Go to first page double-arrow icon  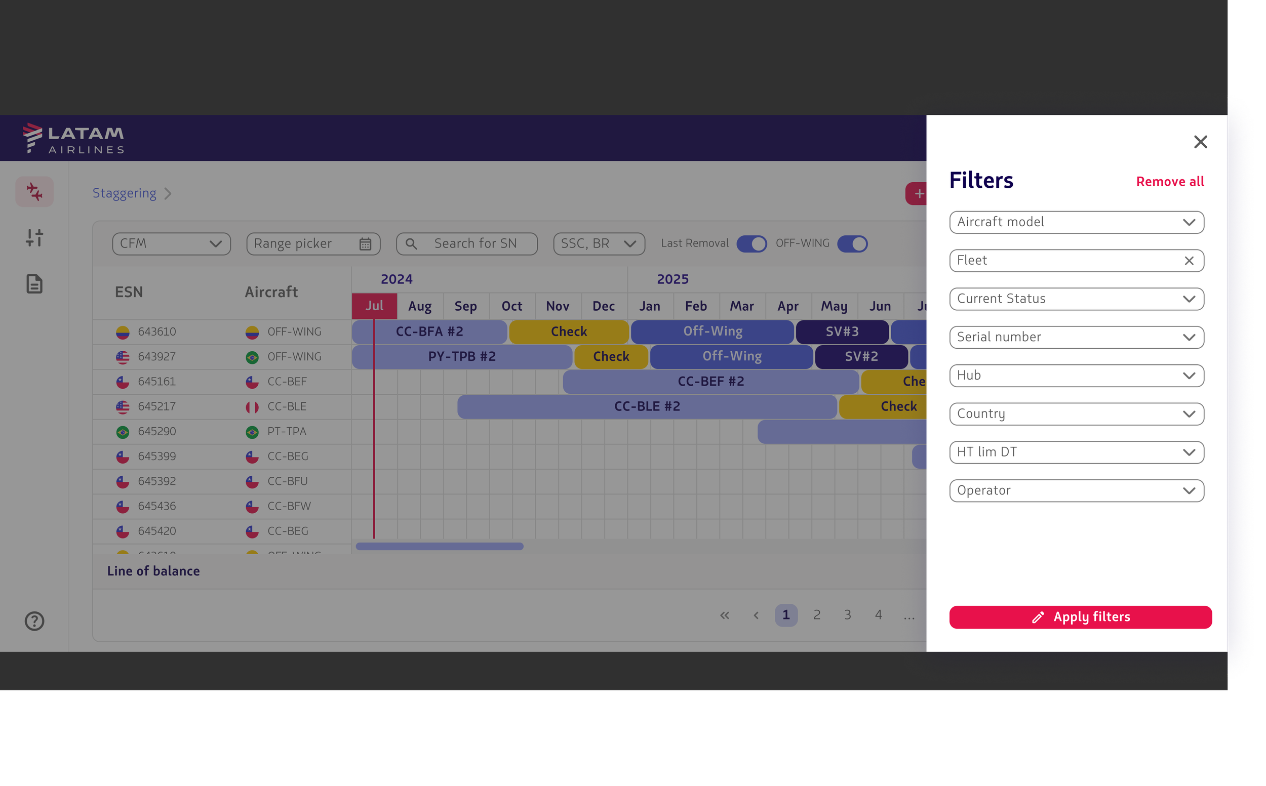(725, 615)
